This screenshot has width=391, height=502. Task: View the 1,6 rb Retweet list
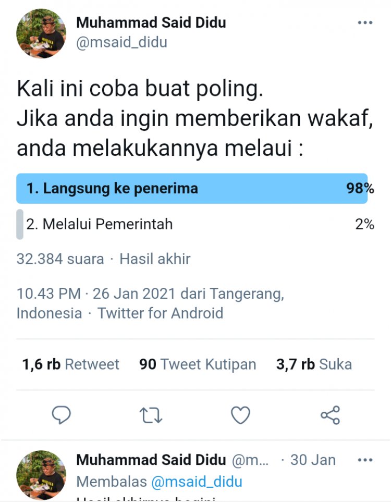tap(71, 364)
